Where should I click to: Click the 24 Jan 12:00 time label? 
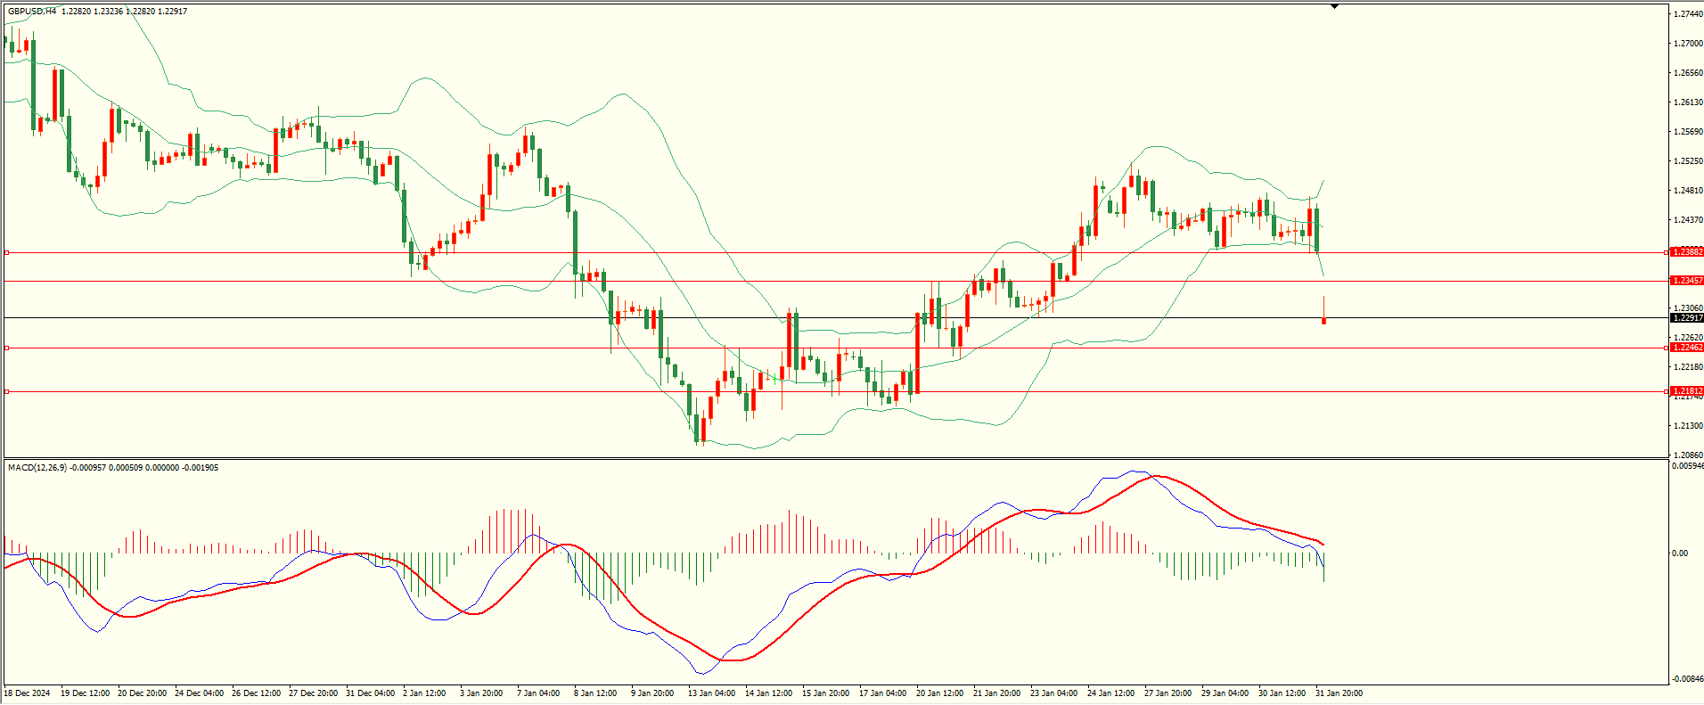click(1110, 693)
